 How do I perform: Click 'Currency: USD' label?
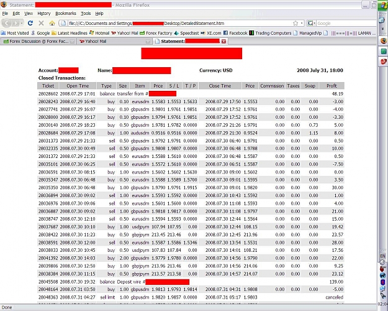(216, 70)
